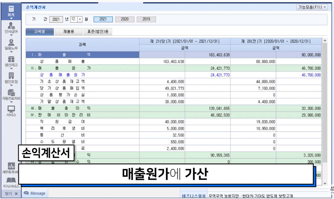Open the 법인조정 sidebar icon
This screenshot has height=199, width=334.
[x=11, y=76]
